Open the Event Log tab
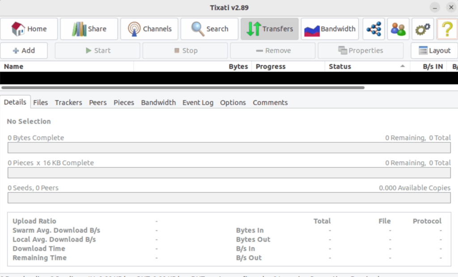This screenshot has height=277, width=458. (x=198, y=102)
